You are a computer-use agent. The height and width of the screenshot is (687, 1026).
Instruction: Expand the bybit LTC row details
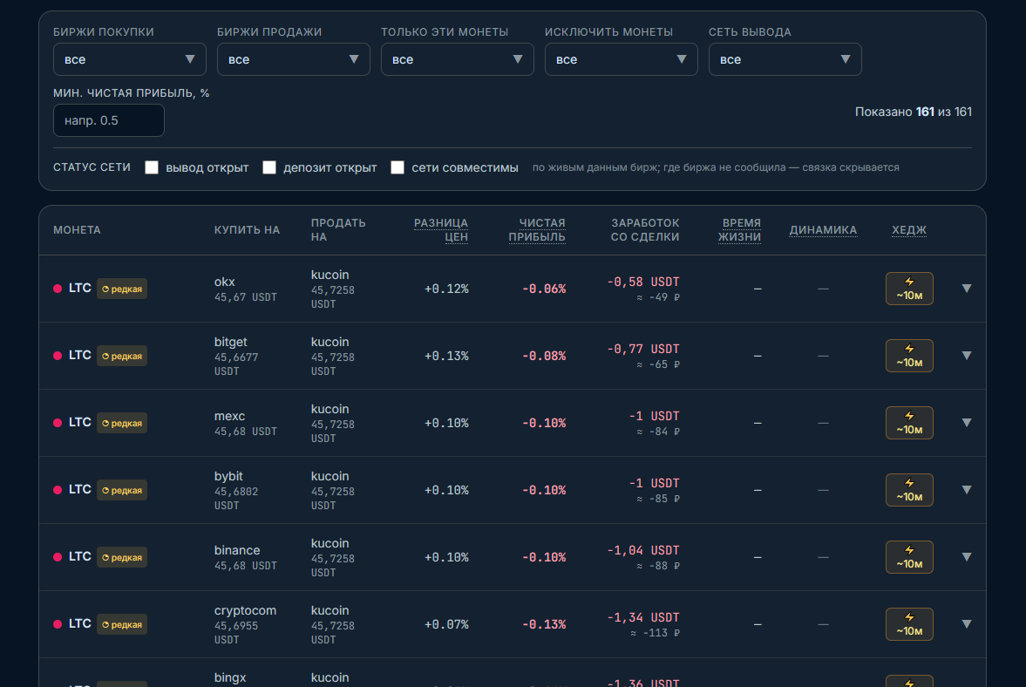click(x=967, y=490)
